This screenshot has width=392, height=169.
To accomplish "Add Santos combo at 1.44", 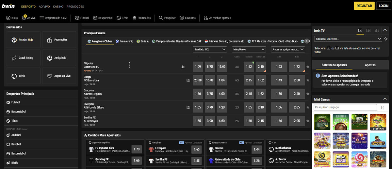I will click(257, 149).
